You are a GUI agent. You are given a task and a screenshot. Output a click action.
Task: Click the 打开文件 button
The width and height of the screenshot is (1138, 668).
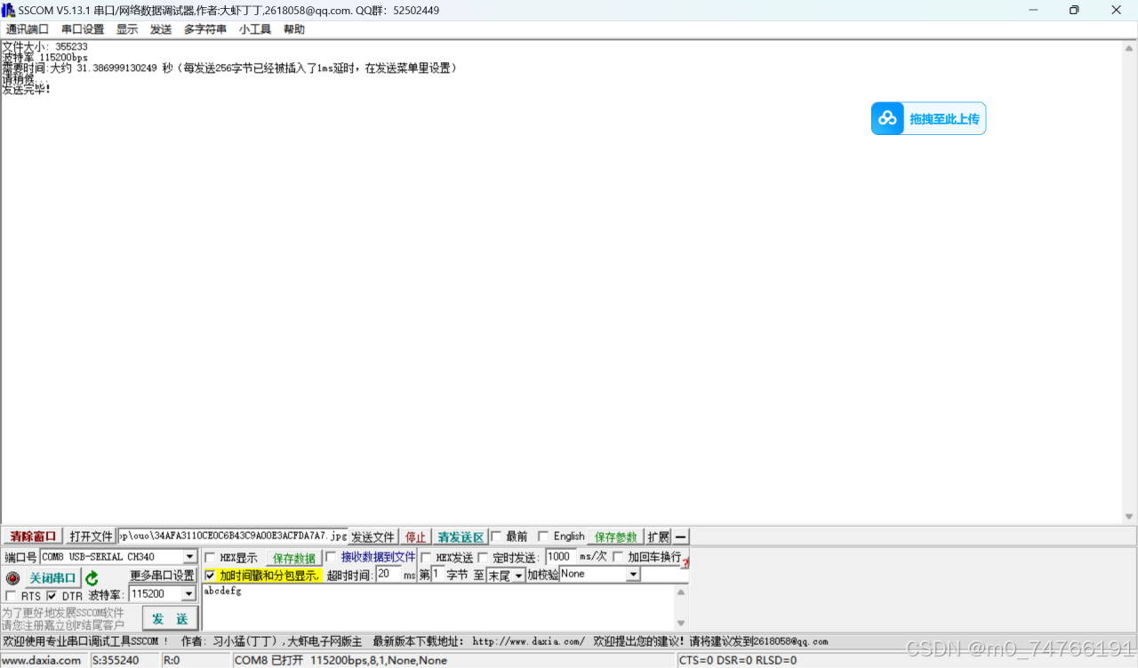click(x=92, y=537)
